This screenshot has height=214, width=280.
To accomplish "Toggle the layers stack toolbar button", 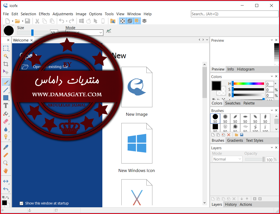I will coord(144,21).
